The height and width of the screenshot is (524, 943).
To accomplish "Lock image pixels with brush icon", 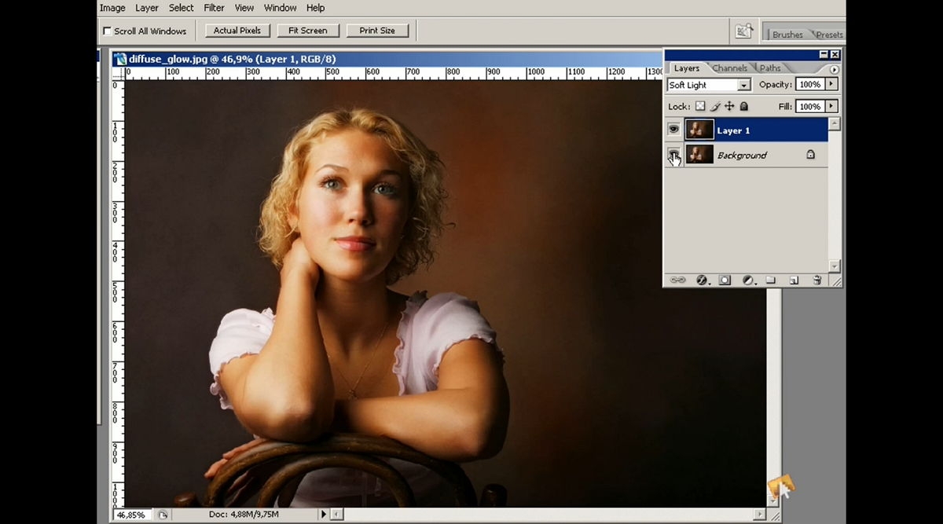I will 715,106.
